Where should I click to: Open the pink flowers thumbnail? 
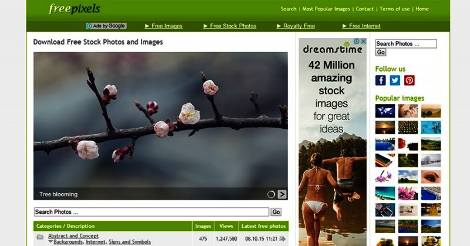408,193
